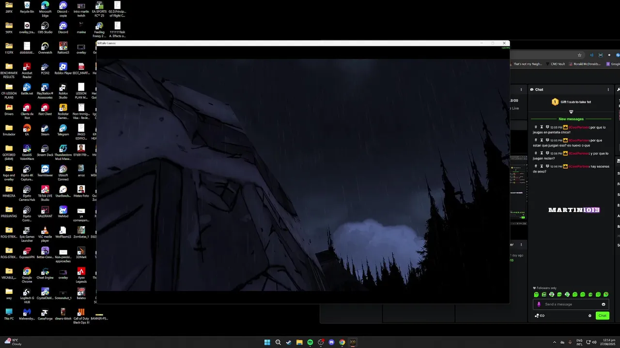
Task: Open VALORANT desktop shortcut
Action: (45, 211)
